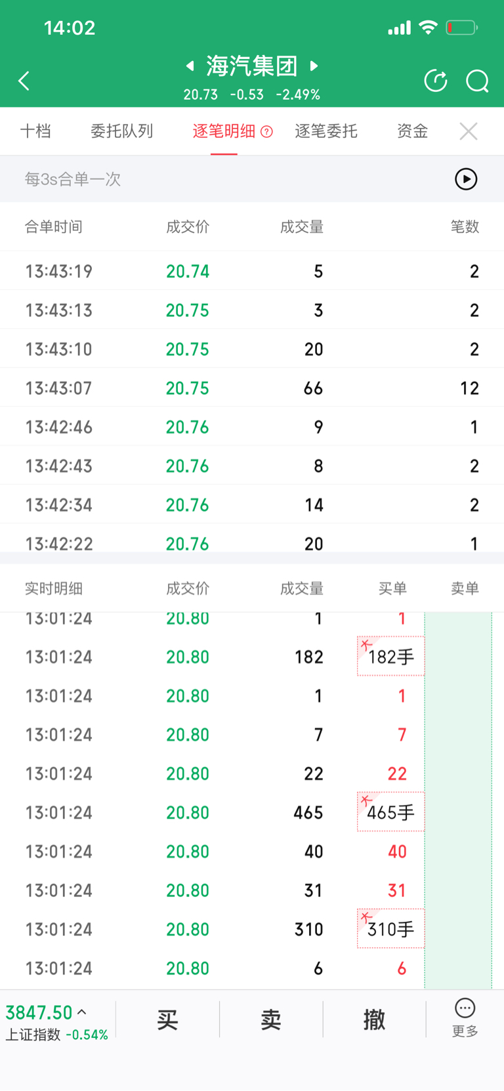Close the detail panel with X

[469, 131]
